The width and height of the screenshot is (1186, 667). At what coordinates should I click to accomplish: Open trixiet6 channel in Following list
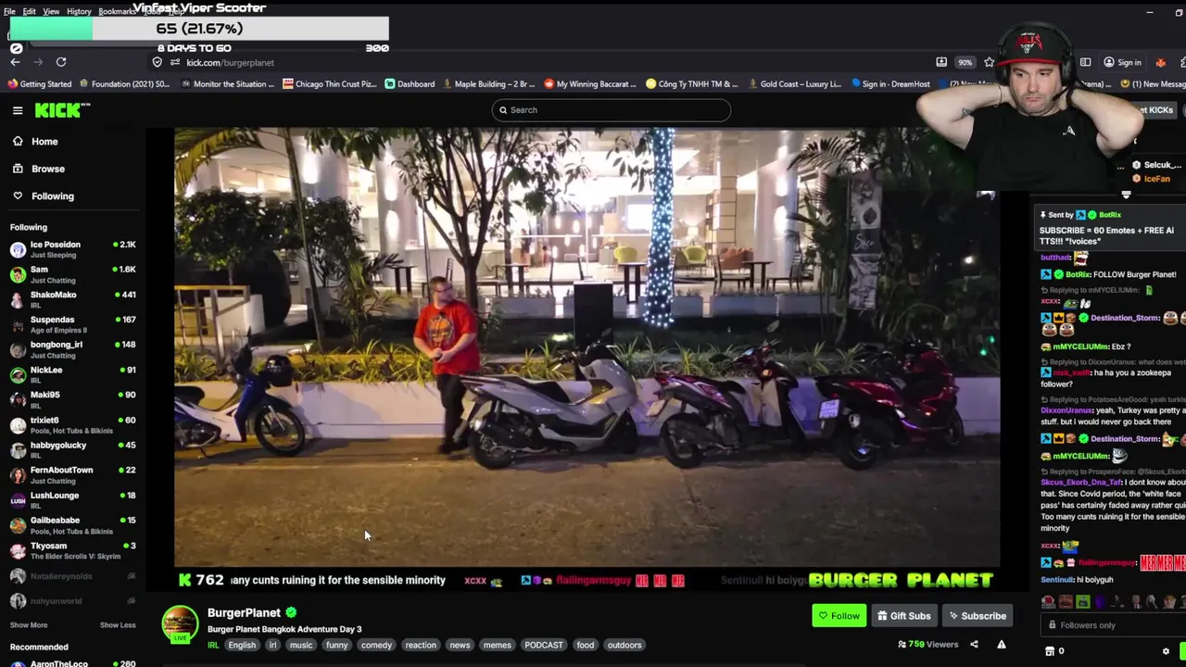pyautogui.click(x=72, y=424)
